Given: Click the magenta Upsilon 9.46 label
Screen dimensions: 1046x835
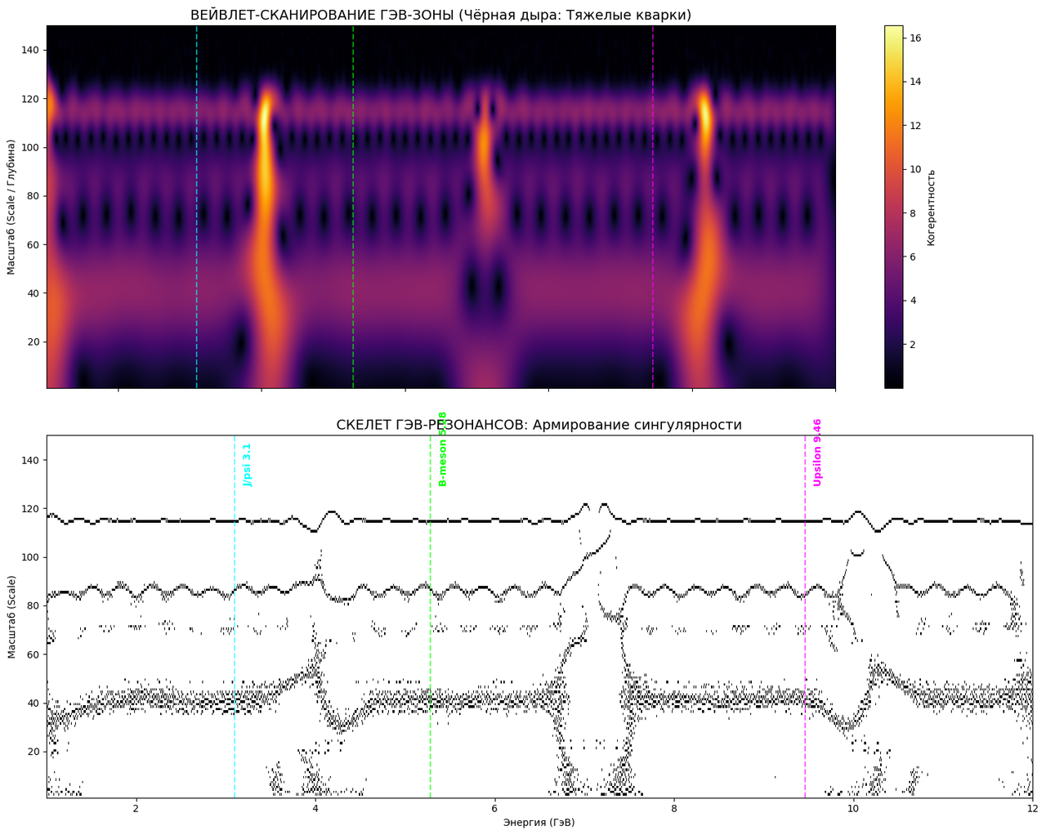Looking at the screenshot, I should [817, 453].
